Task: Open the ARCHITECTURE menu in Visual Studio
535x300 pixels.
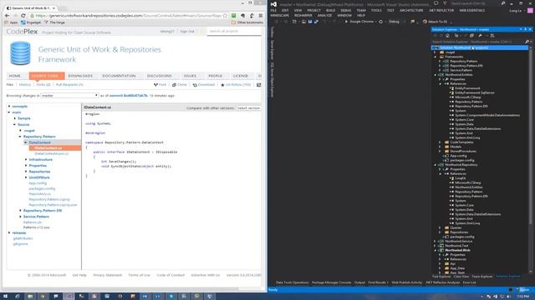Action: point(411,11)
